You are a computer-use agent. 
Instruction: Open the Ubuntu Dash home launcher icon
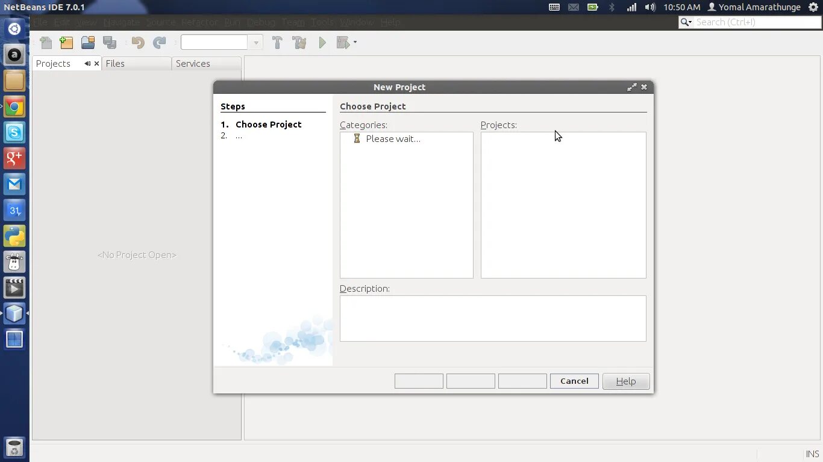click(14, 29)
